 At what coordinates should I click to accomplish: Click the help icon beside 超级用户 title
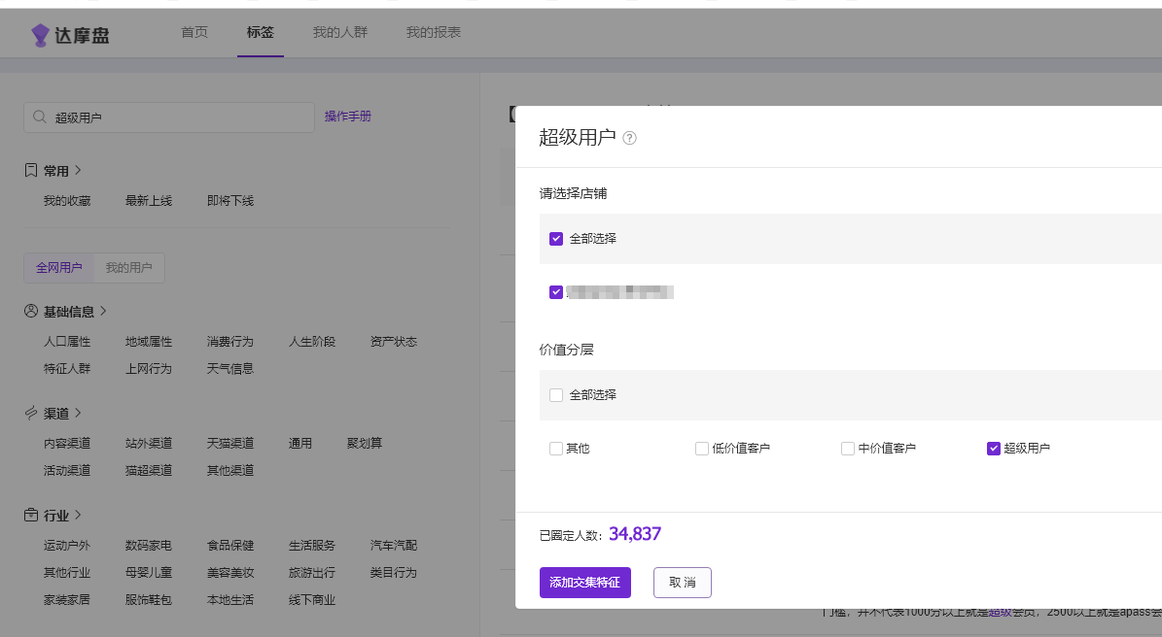629,138
